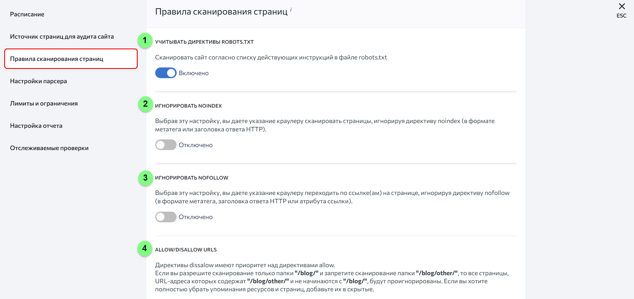Click the robots.txt scanning description text
The height and width of the screenshot is (299, 634).
[271, 57]
